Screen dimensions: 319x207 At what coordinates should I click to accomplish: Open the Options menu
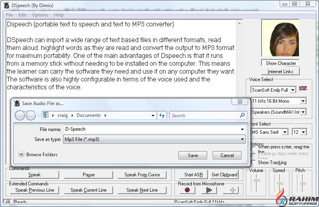click(40, 15)
